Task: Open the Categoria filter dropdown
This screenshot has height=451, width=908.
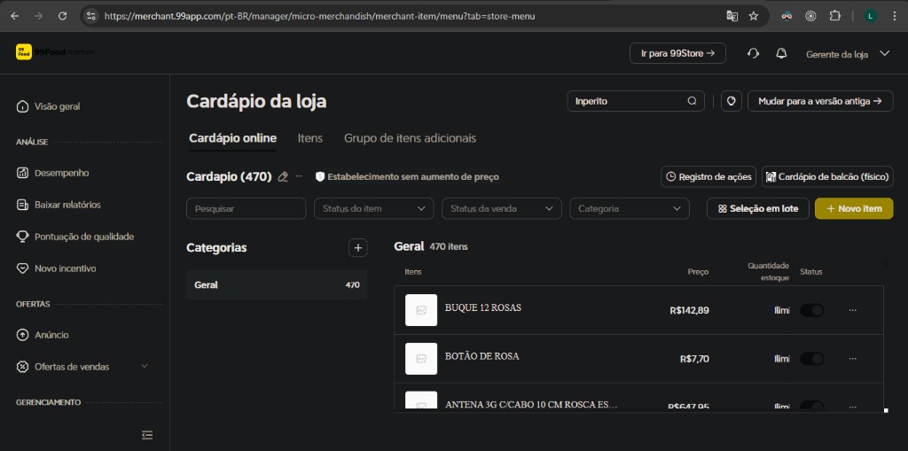Action: point(630,208)
